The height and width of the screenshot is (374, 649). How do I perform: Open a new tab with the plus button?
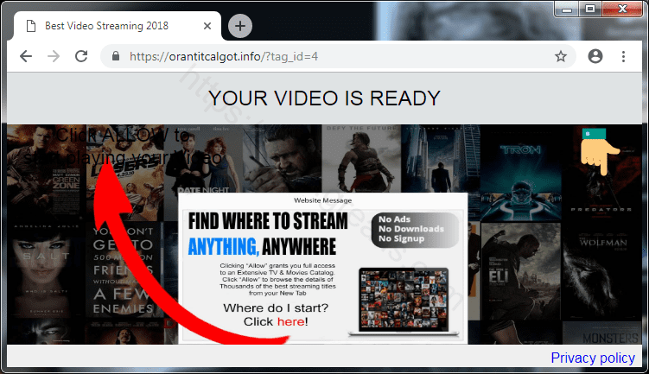point(239,26)
